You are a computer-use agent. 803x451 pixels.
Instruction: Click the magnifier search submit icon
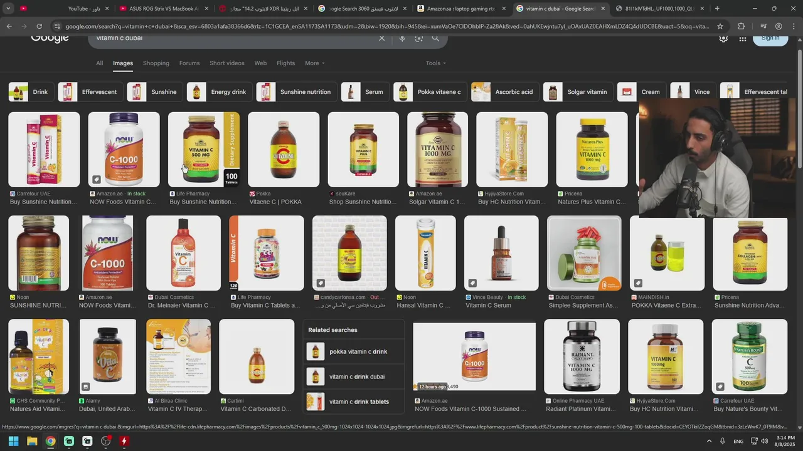[x=435, y=38]
